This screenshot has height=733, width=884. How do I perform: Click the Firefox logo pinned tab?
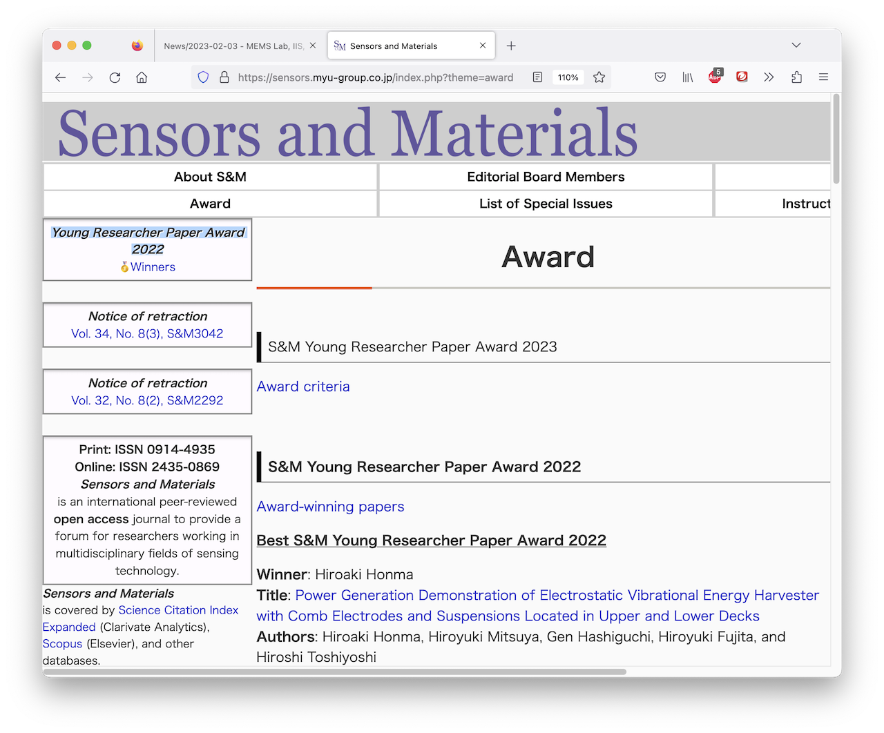137,46
